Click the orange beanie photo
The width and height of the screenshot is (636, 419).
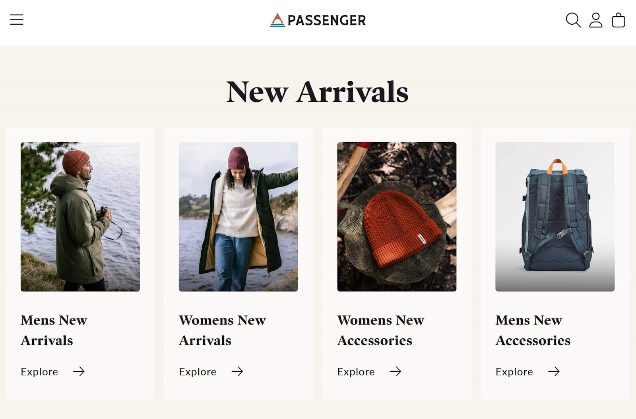click(396, 217)
